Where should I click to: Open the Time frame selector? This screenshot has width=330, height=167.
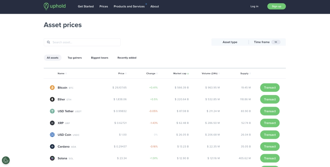pos(267,42)
